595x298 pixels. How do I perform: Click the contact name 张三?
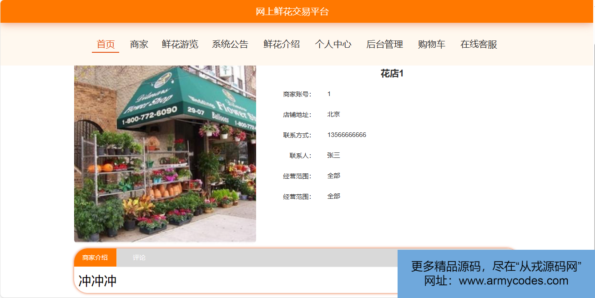pos(333,156)
